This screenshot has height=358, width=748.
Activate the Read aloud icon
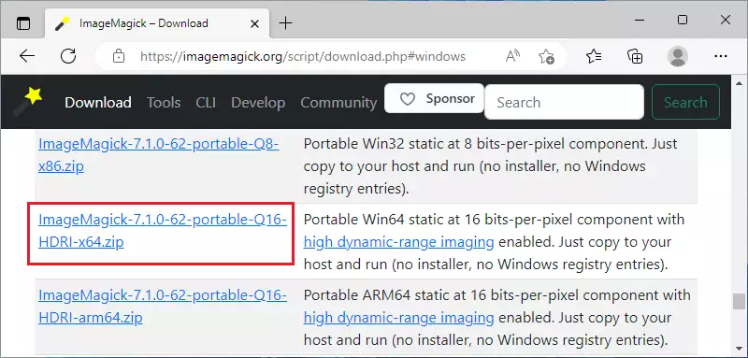(512, 57)
